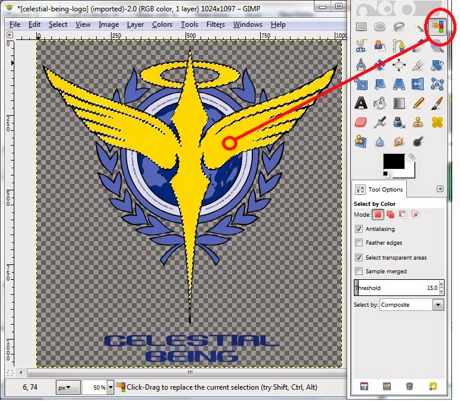Increase Threshold with the up stepper arrow
The height and width of the screenshot is (401, 460).
(x=442, y=284)
